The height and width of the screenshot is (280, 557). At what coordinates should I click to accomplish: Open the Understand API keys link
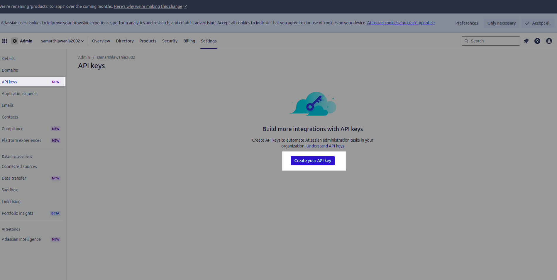coord(325,146)
